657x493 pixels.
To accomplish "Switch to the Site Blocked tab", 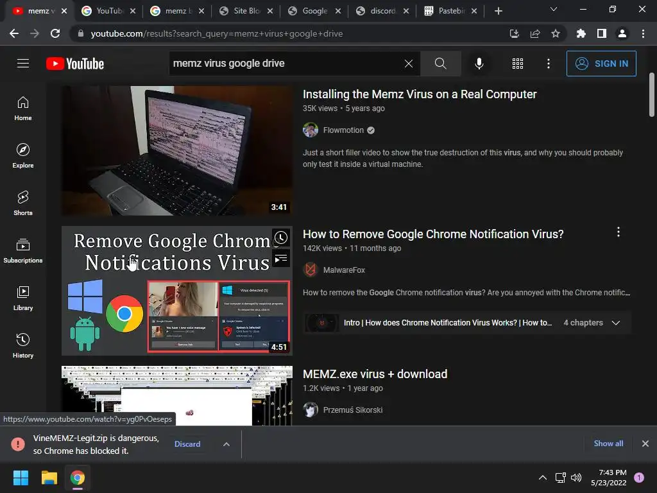I will click(246, 11).
